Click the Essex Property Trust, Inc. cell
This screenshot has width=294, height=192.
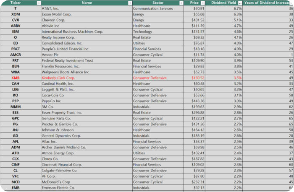87,113
